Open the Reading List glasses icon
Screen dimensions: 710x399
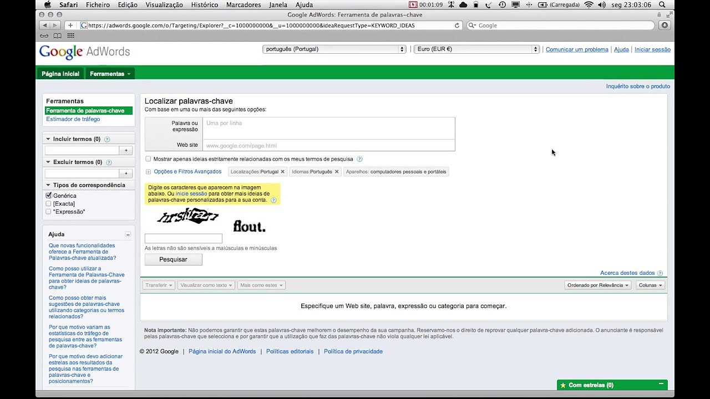[44, 36]
